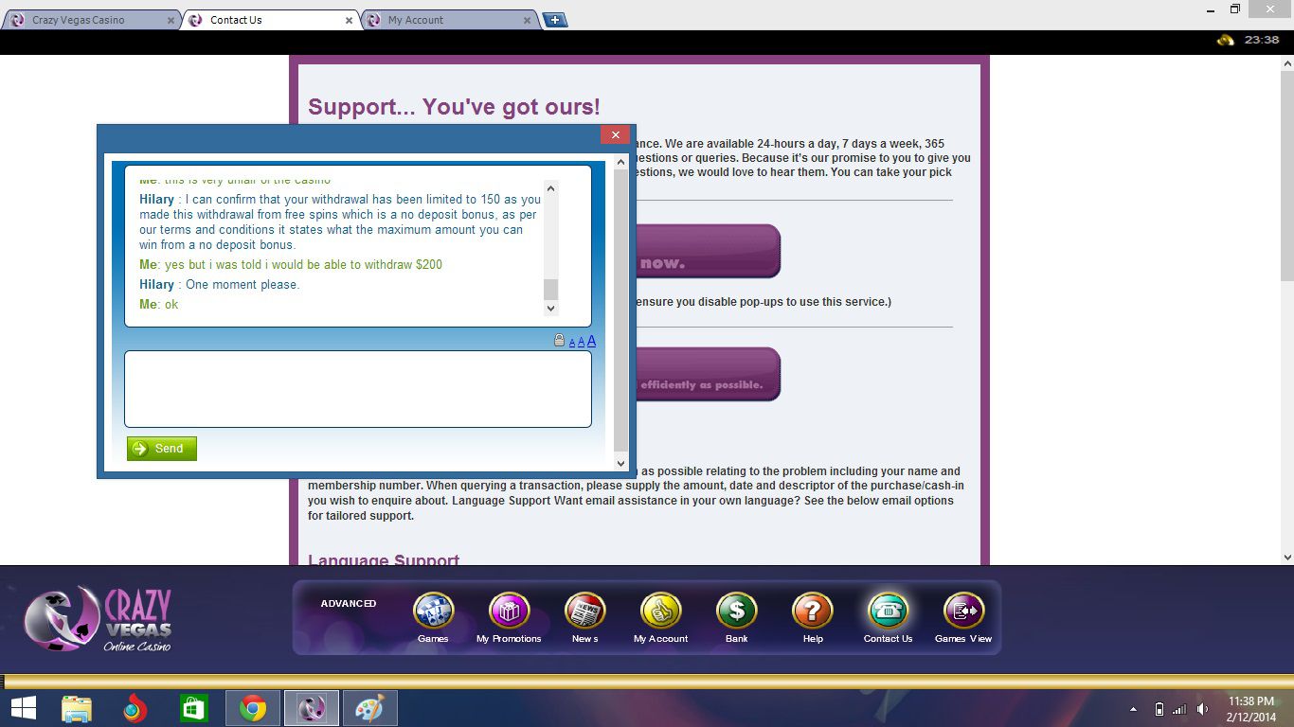
Task: Open the Games icon in casino bar
Action: click(433, 612)
